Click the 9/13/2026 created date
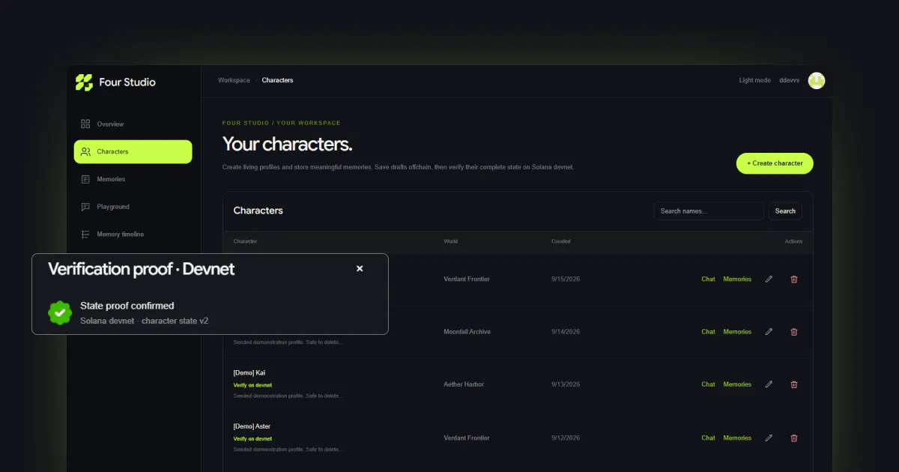 (x=566, y=384)
